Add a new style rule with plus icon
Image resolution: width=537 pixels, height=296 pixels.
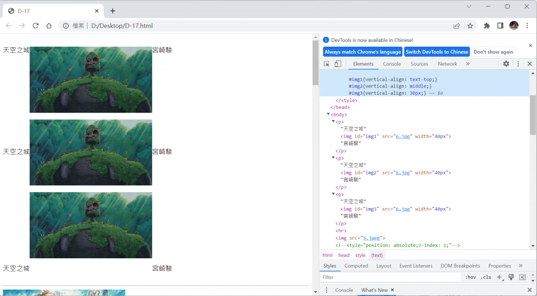499,277
